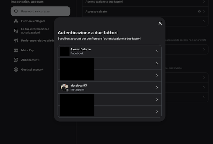Close the two-factor authentication dialog
The height and width of the screenshot is (144, 213).
pyautogui.click(x=160, y=23)
